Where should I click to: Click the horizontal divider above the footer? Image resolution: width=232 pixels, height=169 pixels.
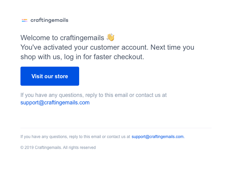116,128
